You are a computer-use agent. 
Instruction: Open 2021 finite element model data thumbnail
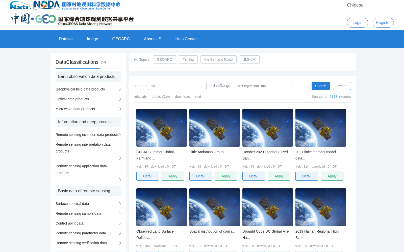(x=321, y=128)
